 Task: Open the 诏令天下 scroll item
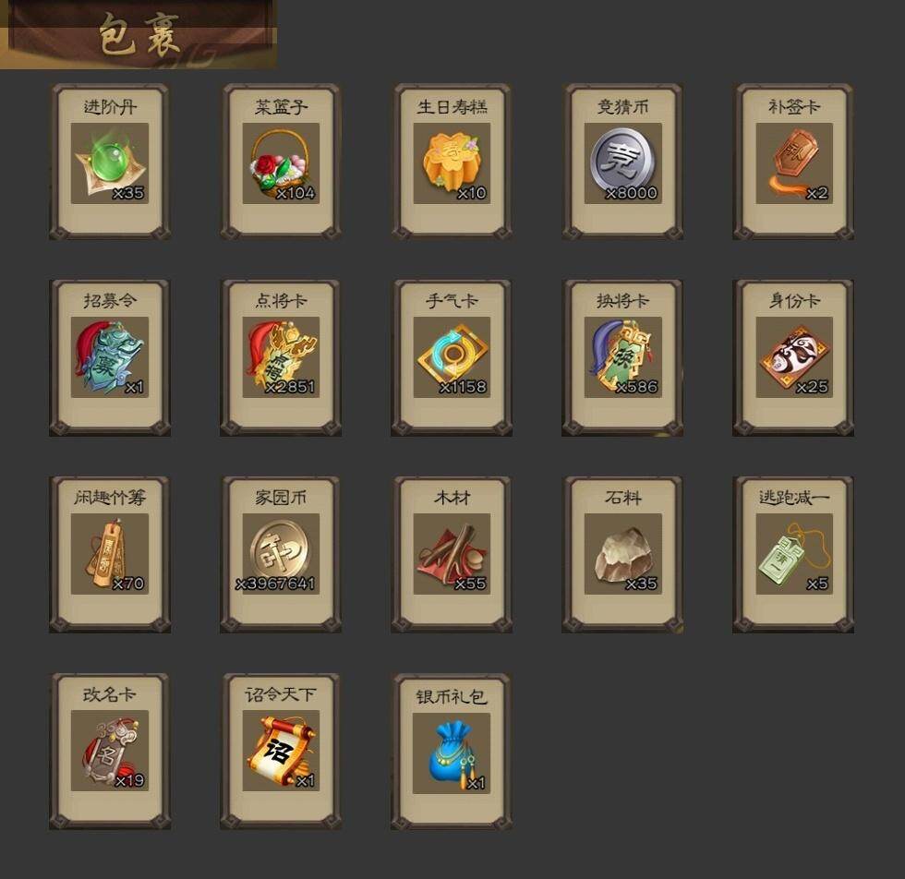[281, 751]
